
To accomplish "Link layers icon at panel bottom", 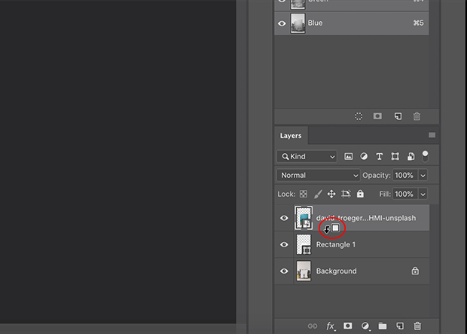I will (x=312, y=326).
